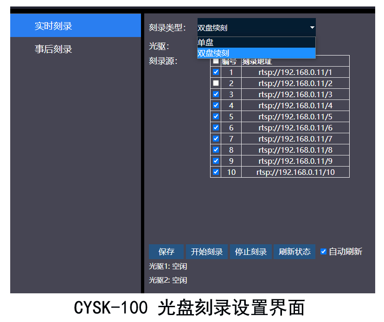
Task: Enable the checkbox for source 2
Action: [216, 83]
